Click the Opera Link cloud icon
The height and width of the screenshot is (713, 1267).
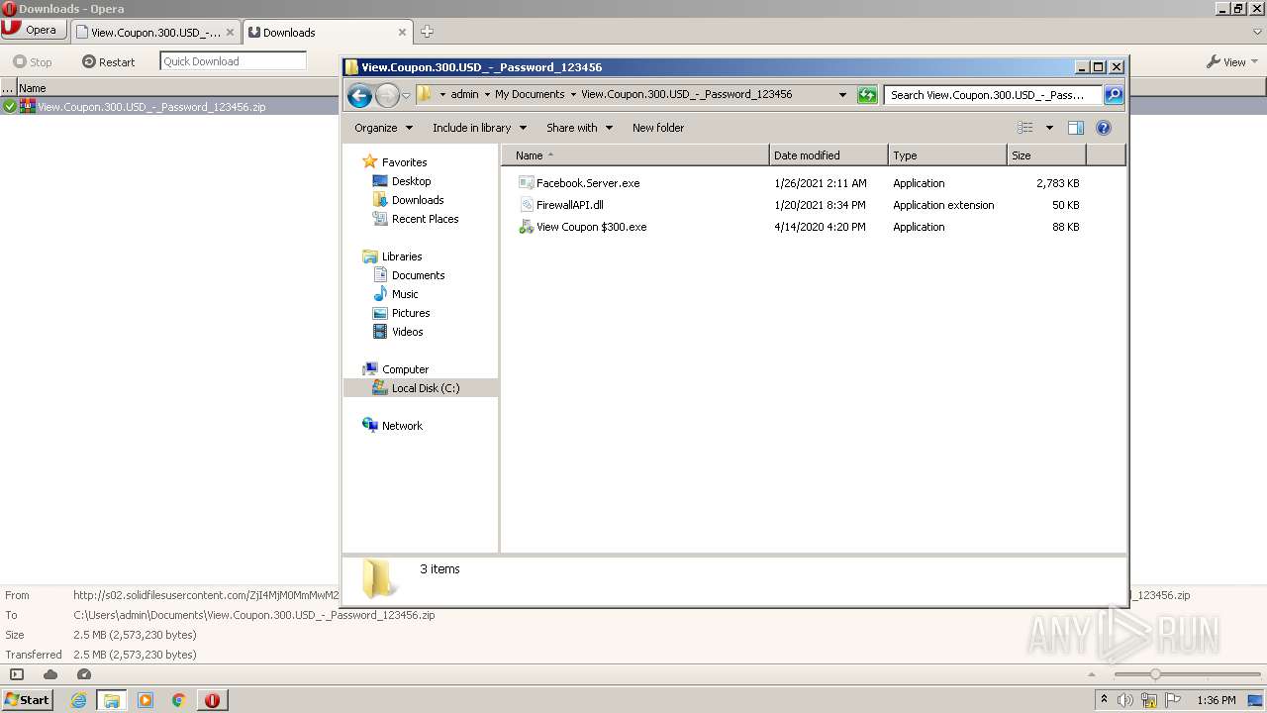click(50, 674)
